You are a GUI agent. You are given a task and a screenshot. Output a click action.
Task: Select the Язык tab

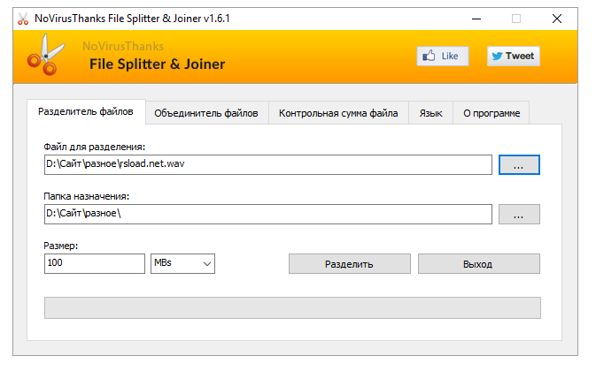click(430, 113)
